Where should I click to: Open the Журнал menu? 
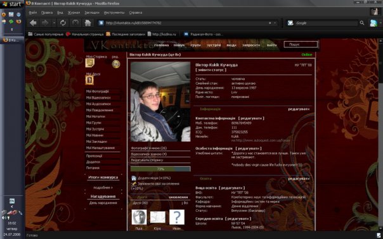coord(74,13)
